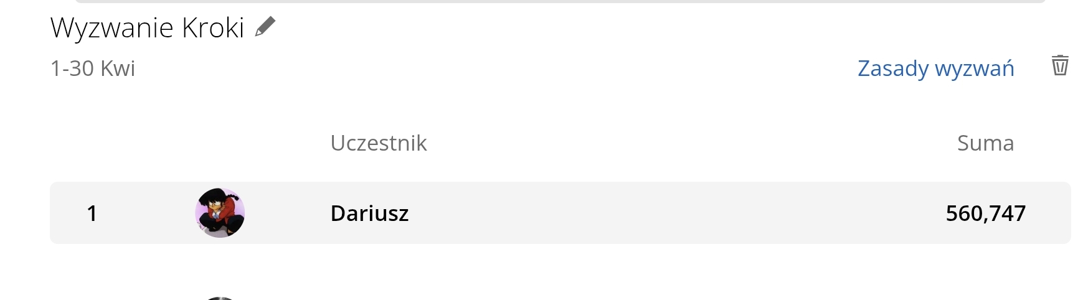Click the partially visible second participant avatar

click(220, 298)
